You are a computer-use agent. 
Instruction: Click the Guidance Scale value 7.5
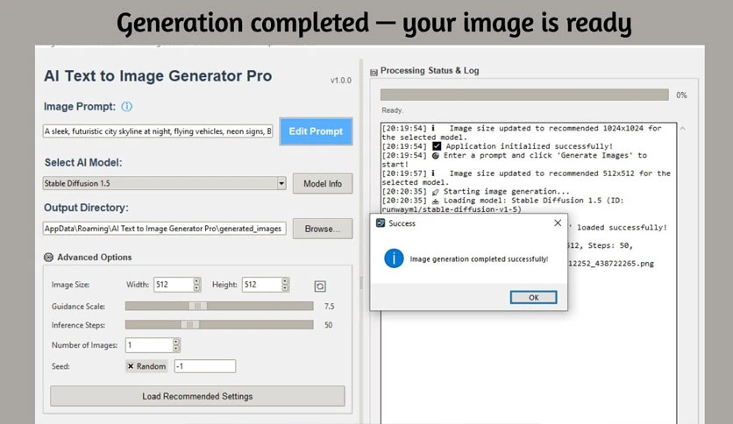coord(329,307)
